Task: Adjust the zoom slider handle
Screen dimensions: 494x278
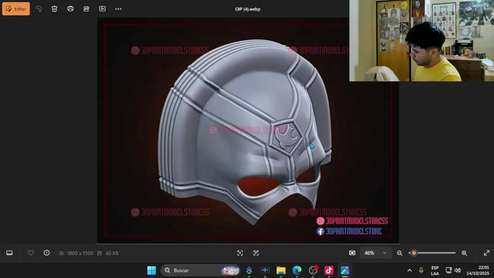Action: [414, 253]
